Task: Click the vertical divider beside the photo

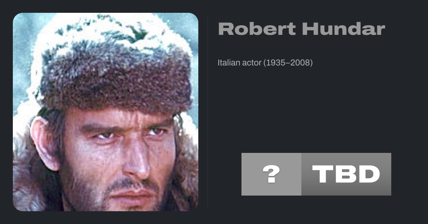Action: tap(208, 112)
